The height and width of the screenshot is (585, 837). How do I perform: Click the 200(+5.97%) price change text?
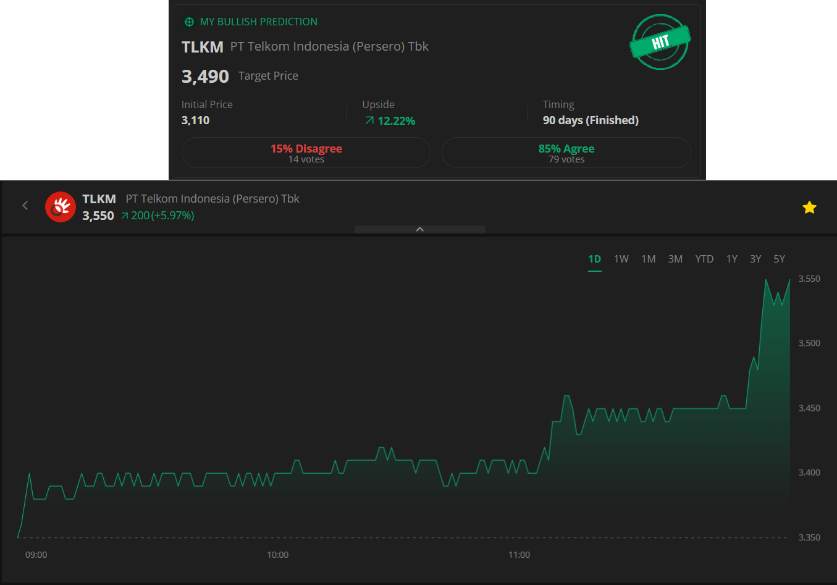pyautogui.click(x=162, y=216)
